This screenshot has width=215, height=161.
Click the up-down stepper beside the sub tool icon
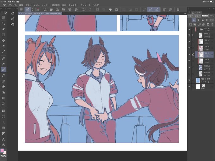tap(33, 9)
